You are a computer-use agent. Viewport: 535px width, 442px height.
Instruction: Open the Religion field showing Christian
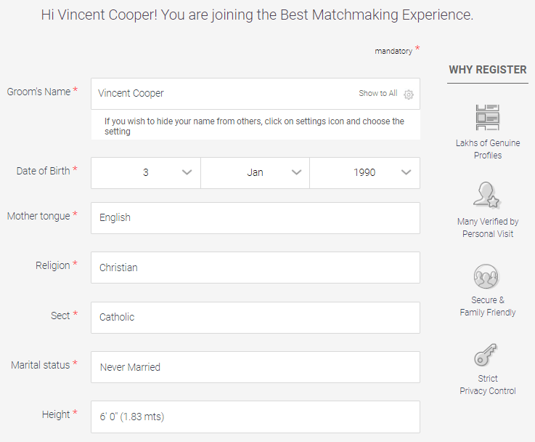[256, 268]
